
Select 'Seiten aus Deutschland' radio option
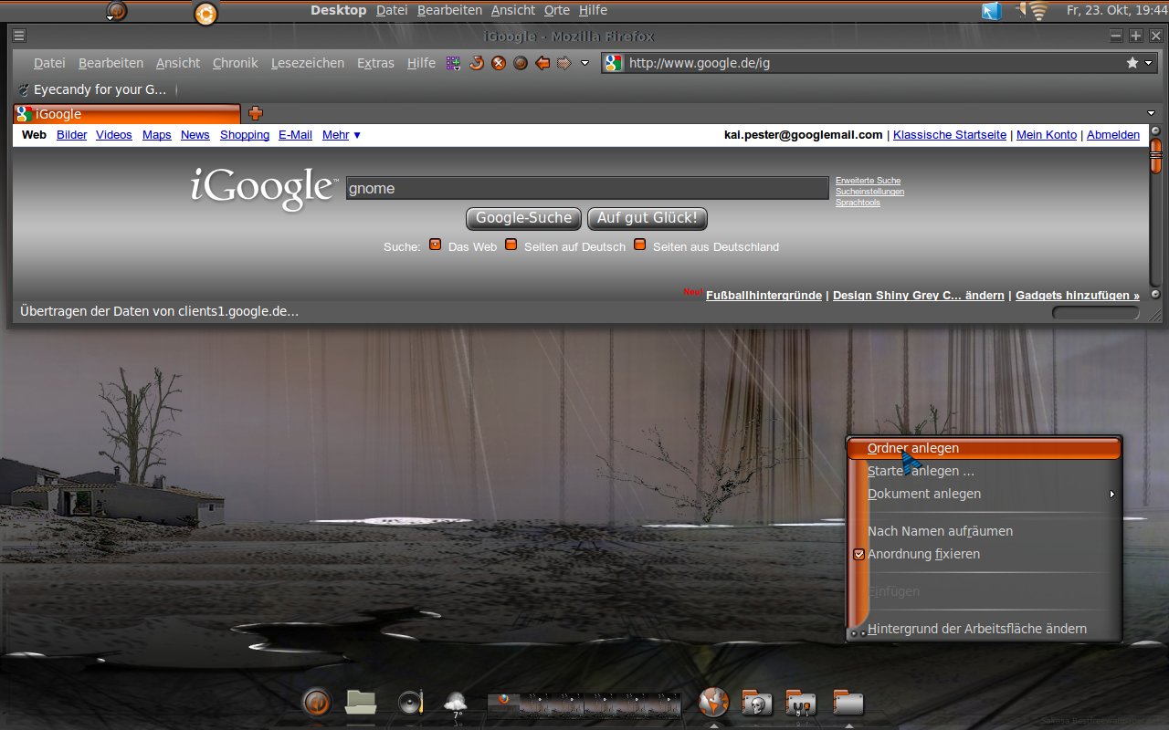[640, 245]
